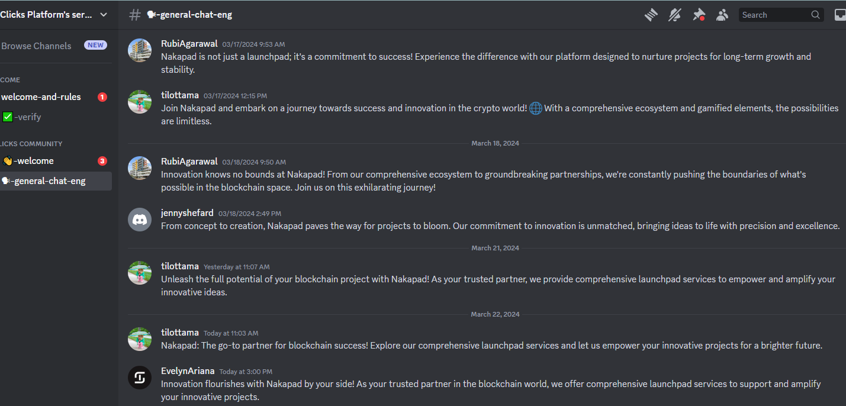Expand the Clicks Platform's server dropdown

(104, 15)
